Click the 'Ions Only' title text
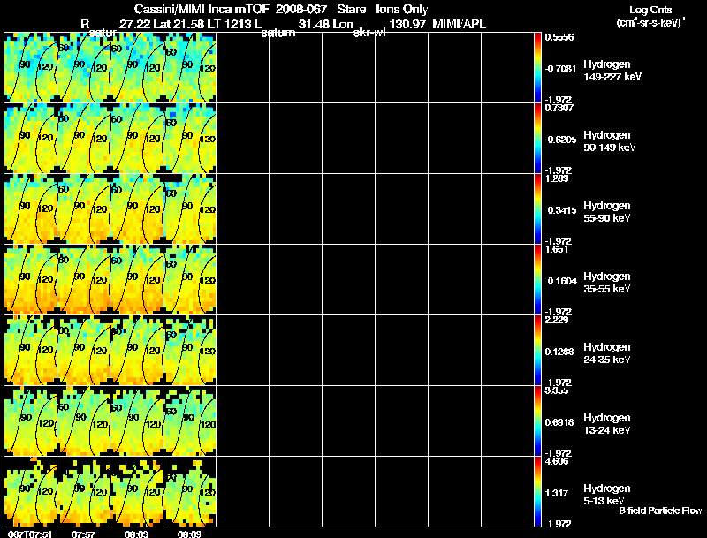707x538 pixels. click(x=402, y=10)
